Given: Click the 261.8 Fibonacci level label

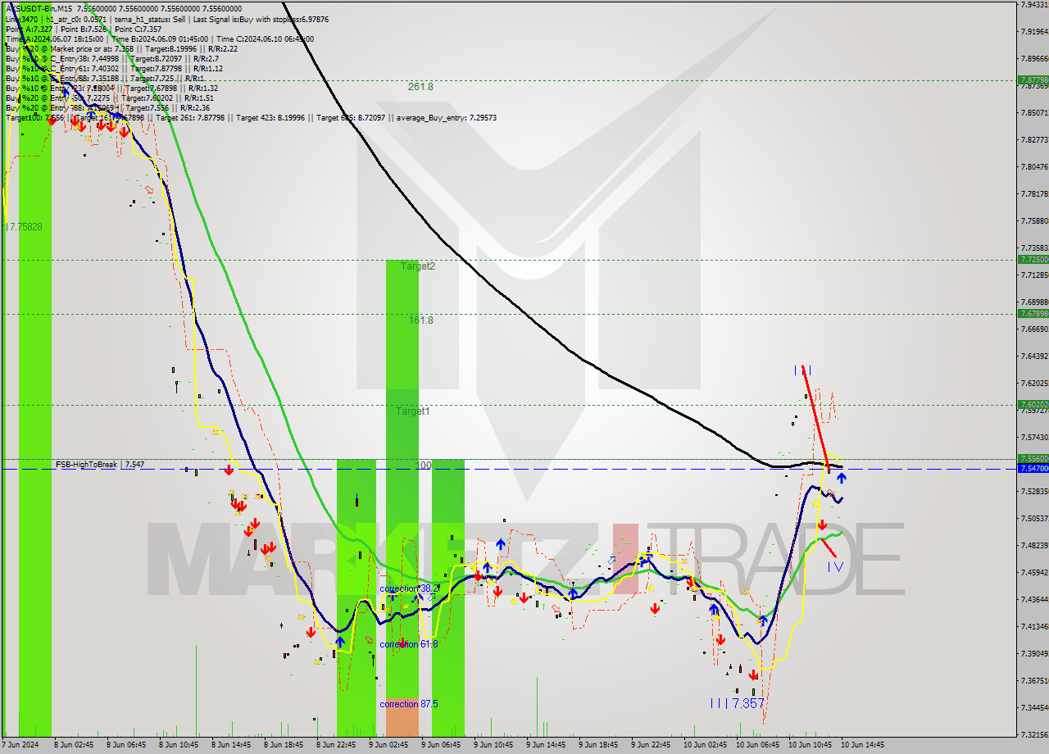Looking at the screenshot, I should 420,87.
